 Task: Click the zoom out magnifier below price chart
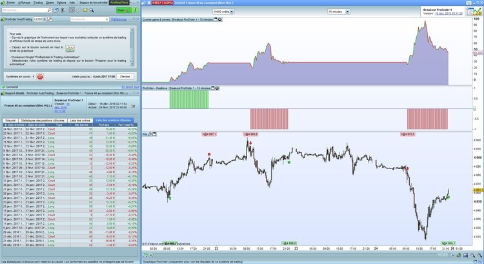click(473, 255)
